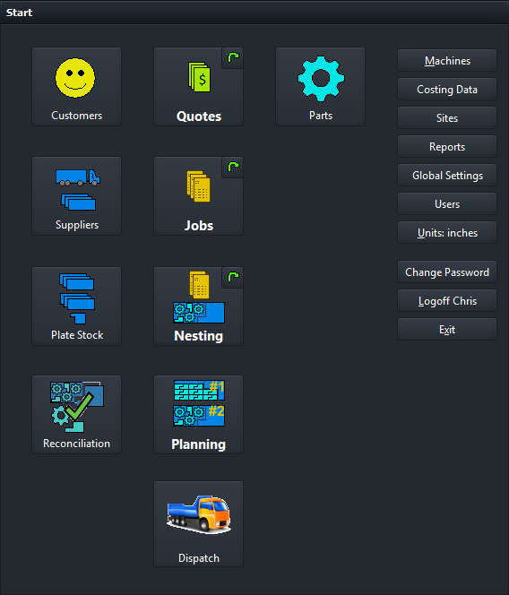
Task: Open the Reports section
Action: 447,146
